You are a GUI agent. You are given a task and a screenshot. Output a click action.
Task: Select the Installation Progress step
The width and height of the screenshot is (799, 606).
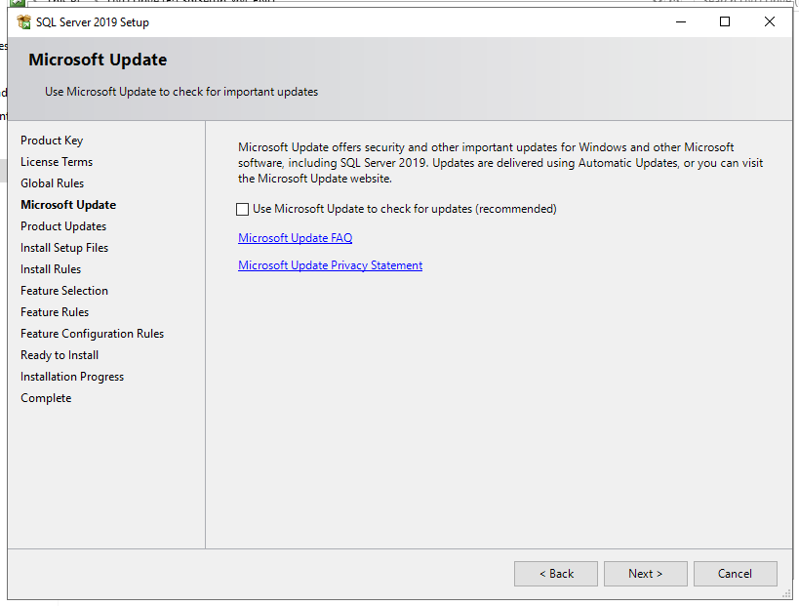tap(72, 377)
